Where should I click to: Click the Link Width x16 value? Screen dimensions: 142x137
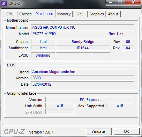(60, 106)
